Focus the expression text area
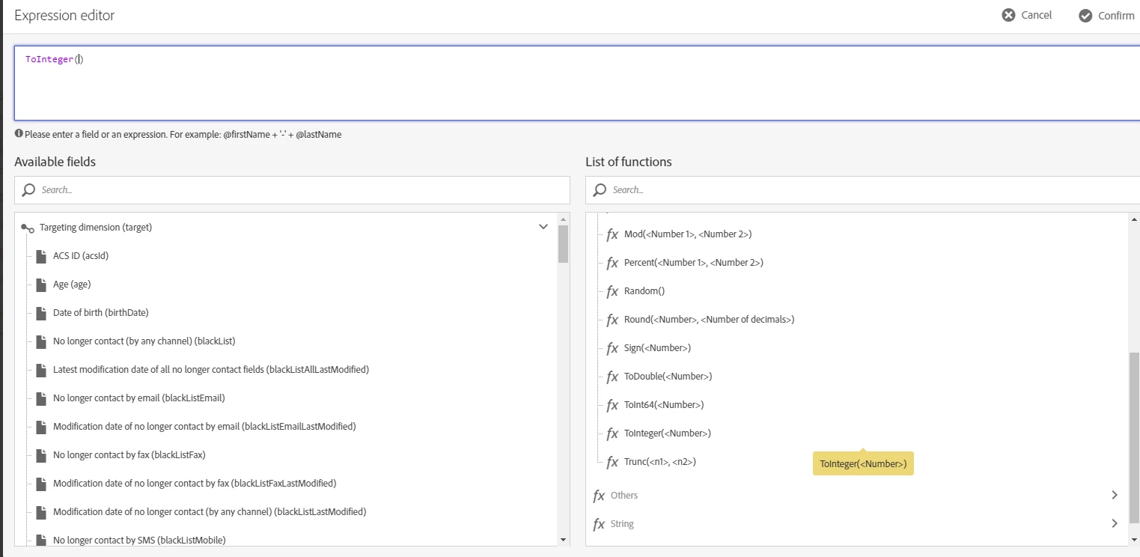The image size is (1140, 557). pos(577,83)
